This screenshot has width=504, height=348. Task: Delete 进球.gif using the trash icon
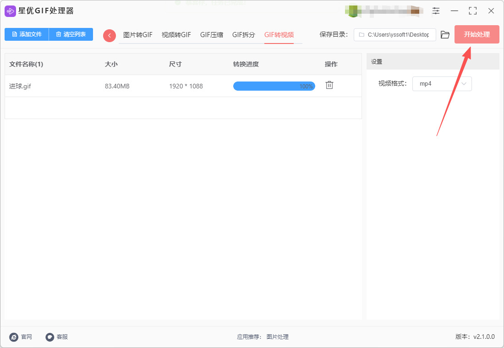pos(329,86)
